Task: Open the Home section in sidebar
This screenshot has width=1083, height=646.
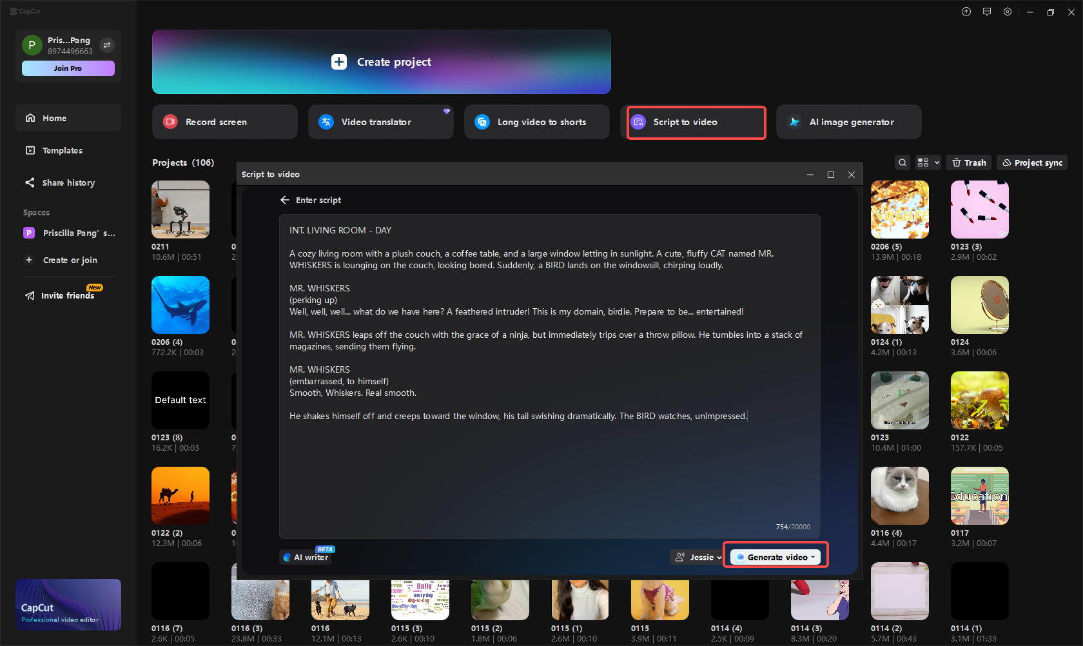Action: (68, 118)
